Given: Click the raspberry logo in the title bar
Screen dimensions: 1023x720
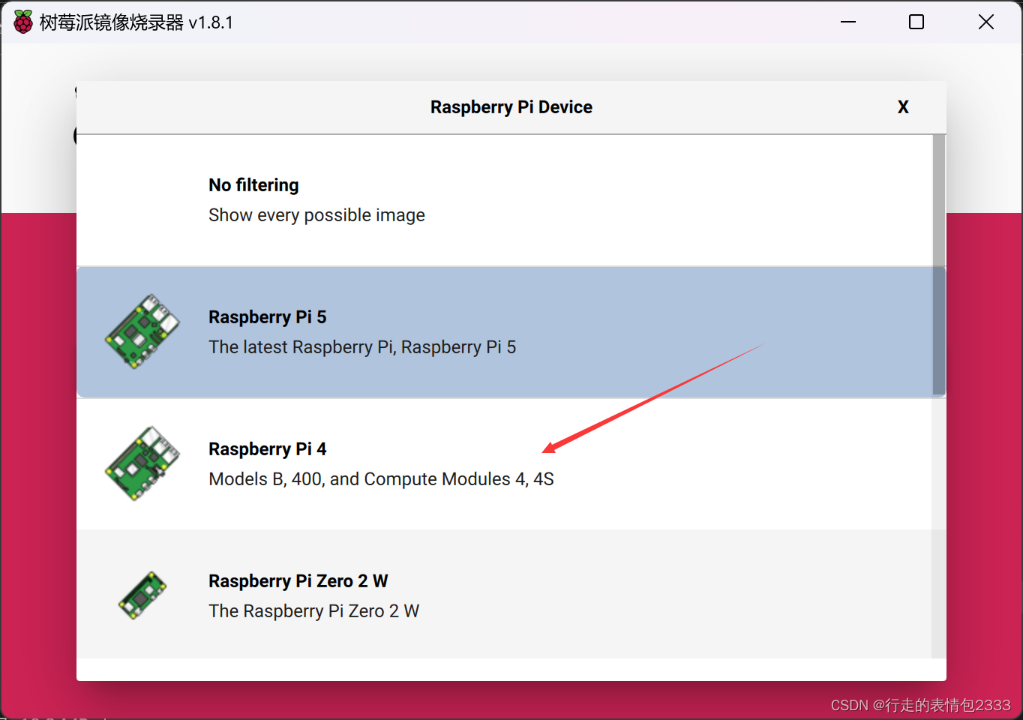Looking at the screenshot, I should coord(23,22).
